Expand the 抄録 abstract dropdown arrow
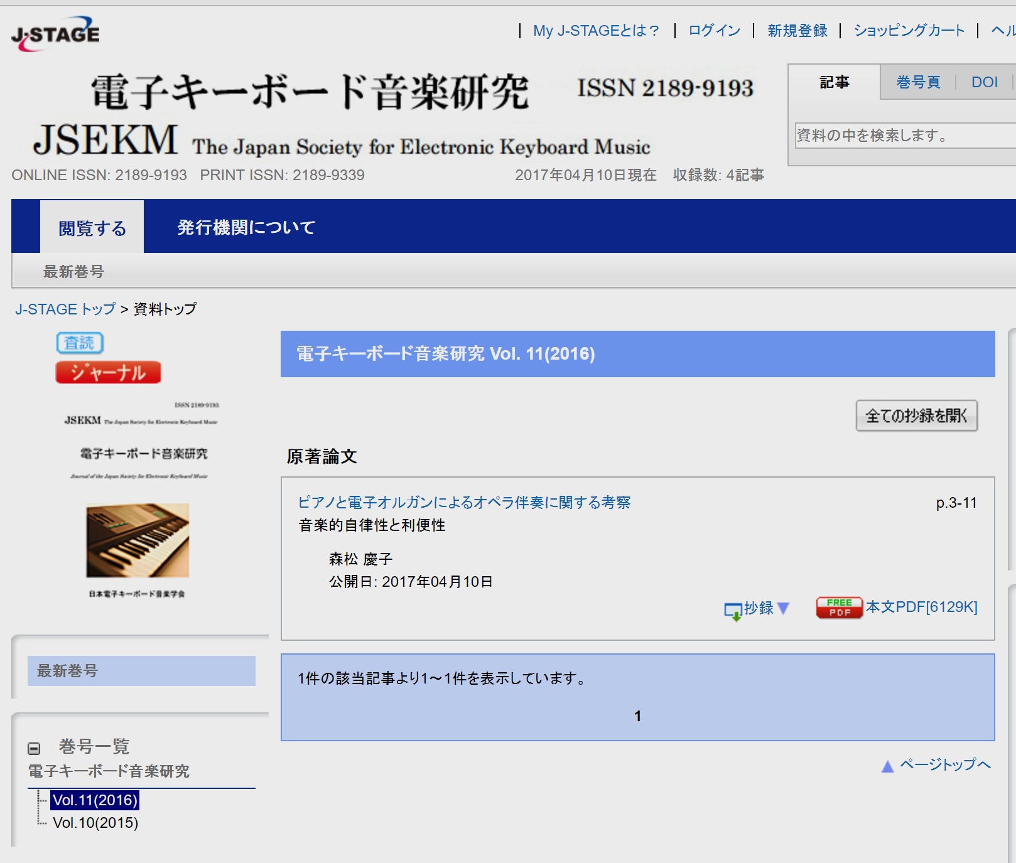The height and width of the screenshot is (863, 1016). pyautogui.click(x=783, y=608)
